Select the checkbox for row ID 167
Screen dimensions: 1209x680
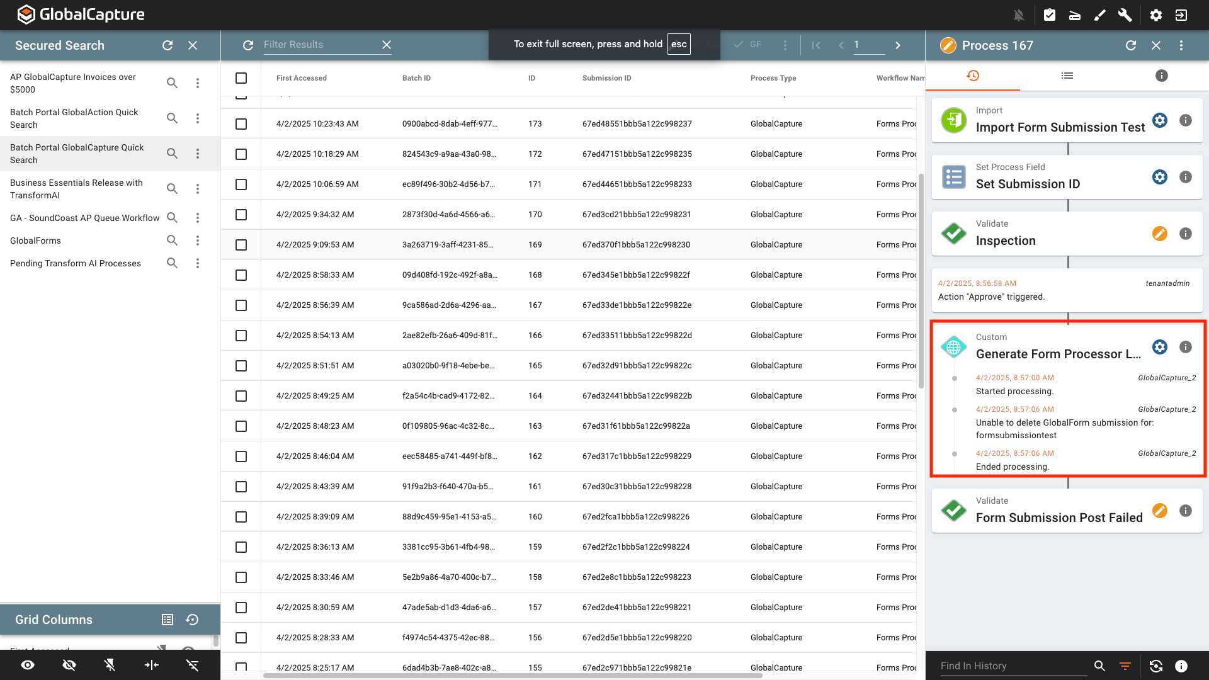(x=241, y=305)
